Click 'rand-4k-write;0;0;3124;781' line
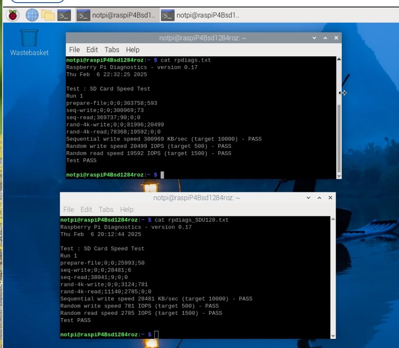 [104, 284]
